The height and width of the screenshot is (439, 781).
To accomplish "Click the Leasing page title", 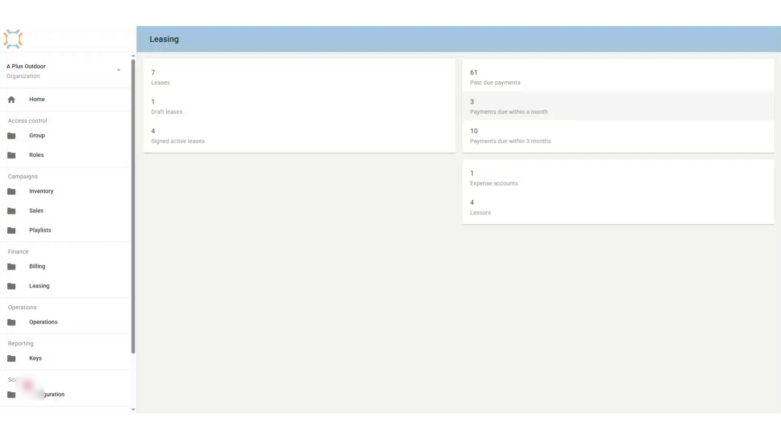I will tap(164, 39).
